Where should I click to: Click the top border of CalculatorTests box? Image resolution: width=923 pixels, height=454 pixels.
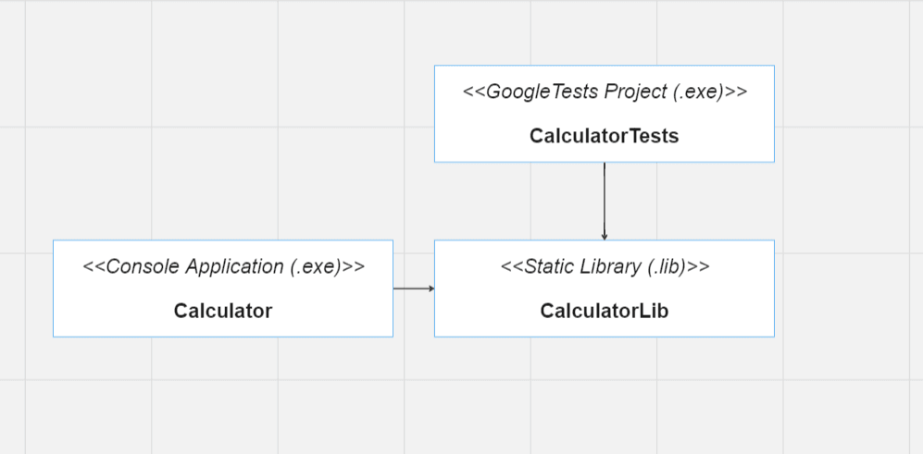click(605, 66)
